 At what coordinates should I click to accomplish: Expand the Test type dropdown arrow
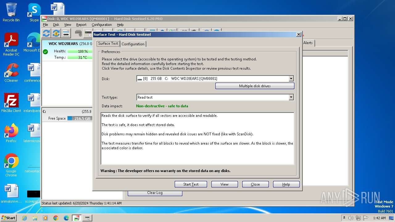(x=291, y=97)
